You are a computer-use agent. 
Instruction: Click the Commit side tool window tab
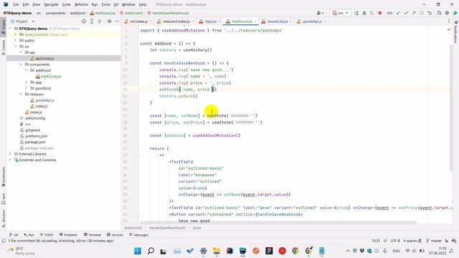tap(4, 47)
